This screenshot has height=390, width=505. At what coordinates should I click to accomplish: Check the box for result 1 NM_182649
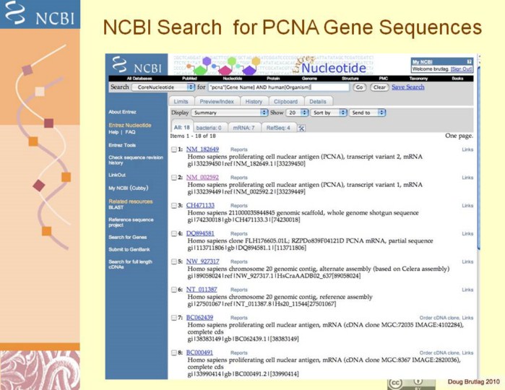click(174, 149)
